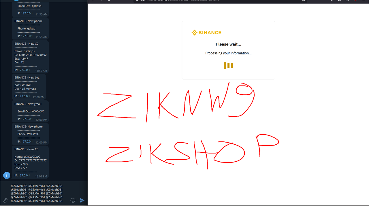369x206 pixels.
Task: Click the 'Name: WXCWCXWC' line
Action: (x=27, y=157)
